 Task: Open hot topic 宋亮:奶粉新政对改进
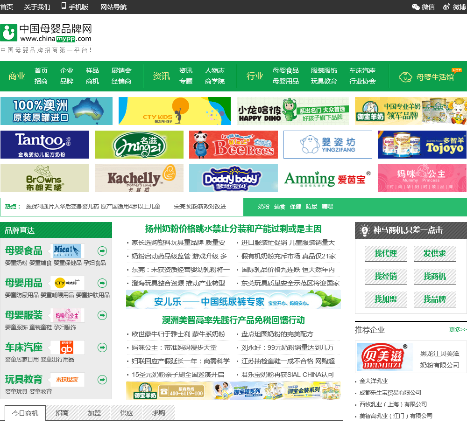tap(200, 207)
